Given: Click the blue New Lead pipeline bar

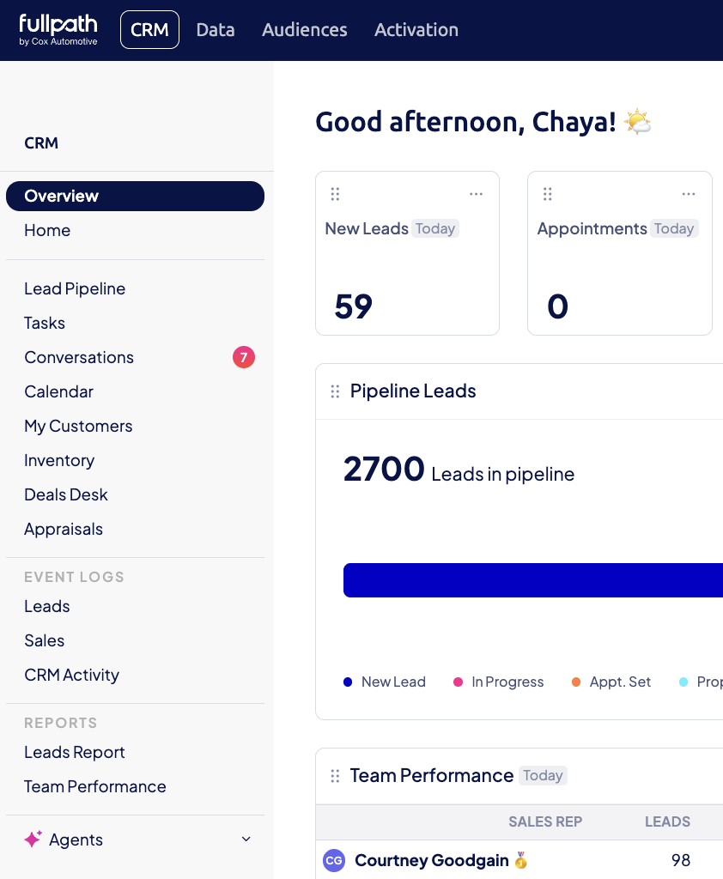Looking at the screenshot, I should [533, 580].
